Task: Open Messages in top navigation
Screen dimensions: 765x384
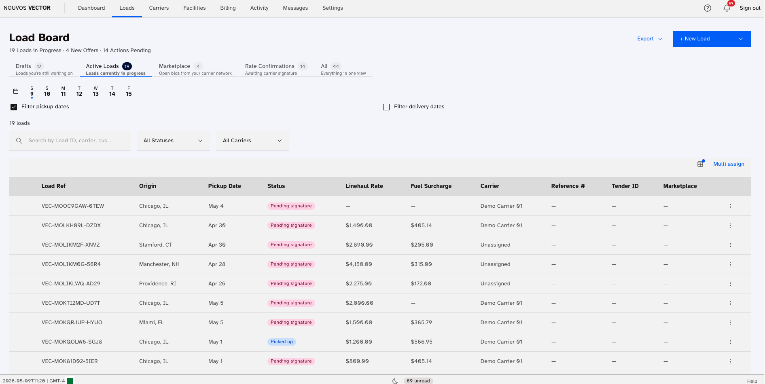Action: 295,8
